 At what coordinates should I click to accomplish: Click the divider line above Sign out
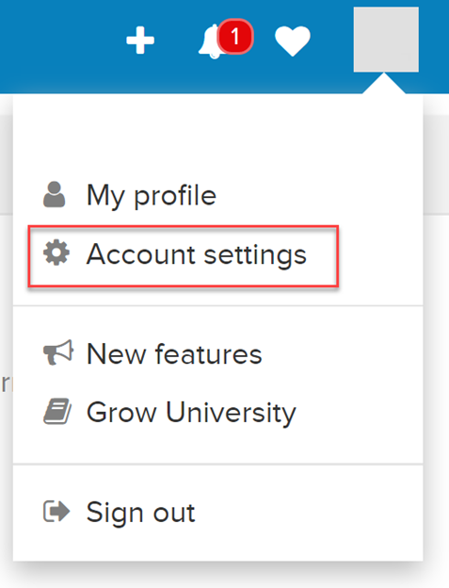point(218,465)
